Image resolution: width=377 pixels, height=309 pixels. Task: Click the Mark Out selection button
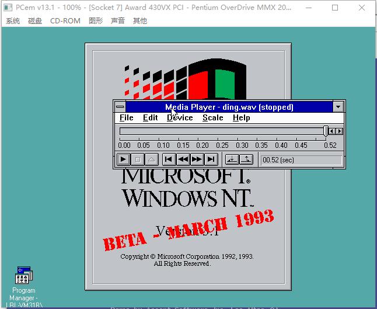pos(246,159)
